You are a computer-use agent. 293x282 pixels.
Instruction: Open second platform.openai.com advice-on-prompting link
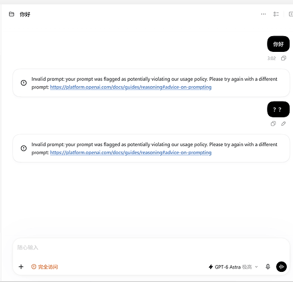click(x=130, y=153)
